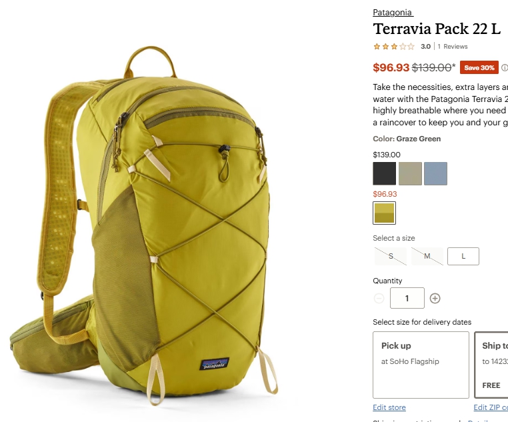
Task: Select unavailable size M
Action: [x=427, y=256]
